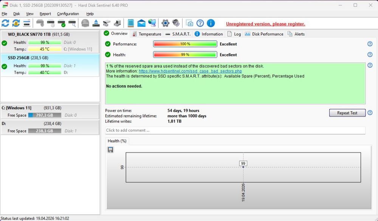Screen dimensions: 378x221
Task: Select the WD_BLACK SN770 1TB disk
Action: [50, 42]
